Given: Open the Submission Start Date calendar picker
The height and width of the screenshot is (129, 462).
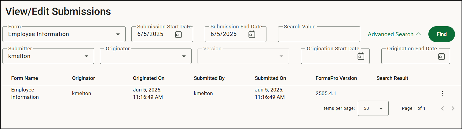Looking at the screenshot, I should point(178,34).
